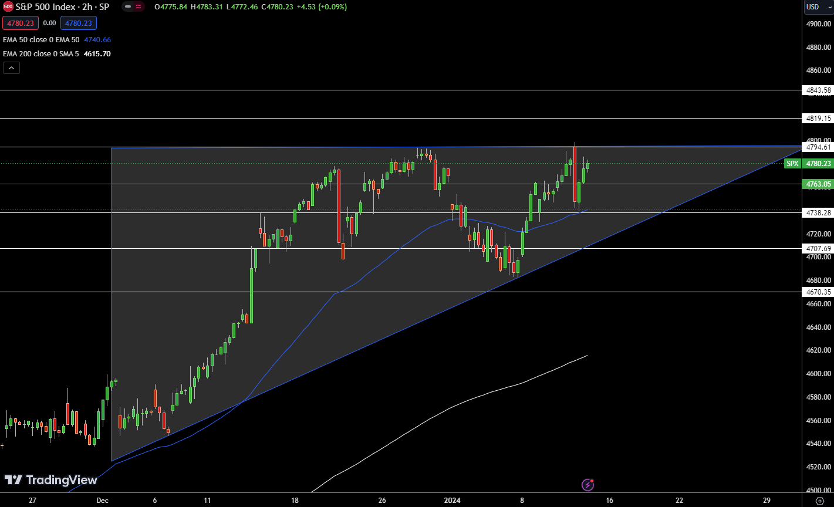The image size is (834, 507).
Task: Select the EMA 200 close indicator legend
Action: 41,54
